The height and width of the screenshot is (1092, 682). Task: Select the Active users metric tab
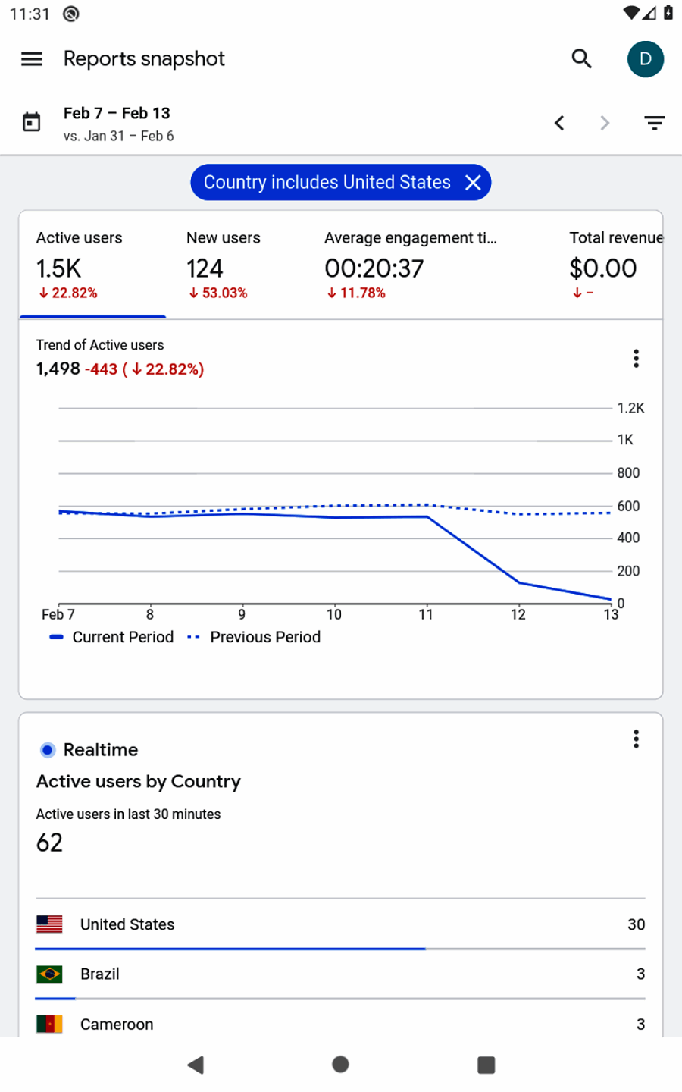coord(92,265)
